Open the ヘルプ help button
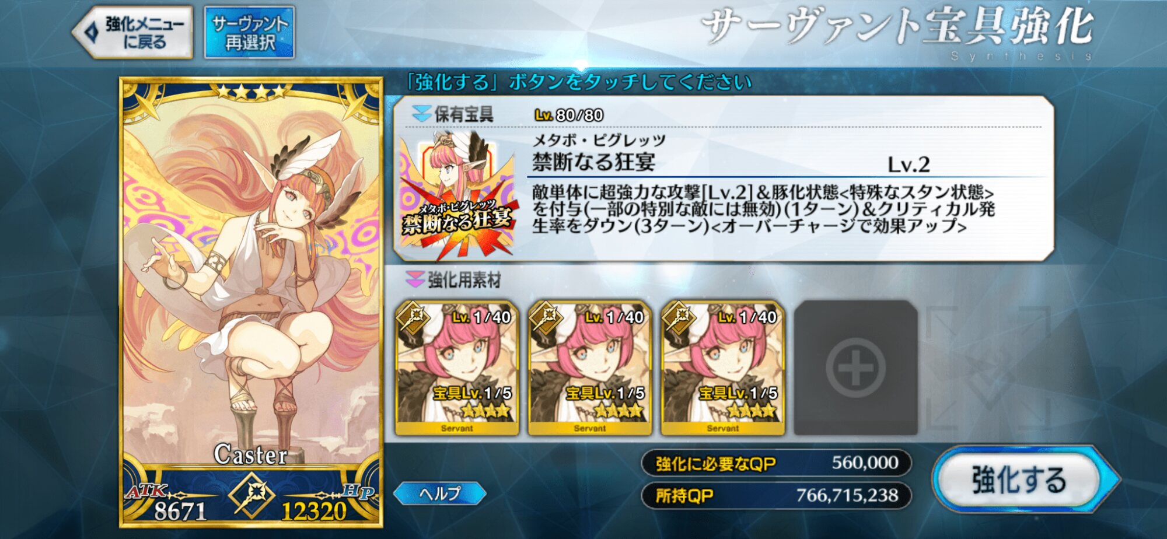Viewport: 1167px width, 539px height. tap(439, 494)
